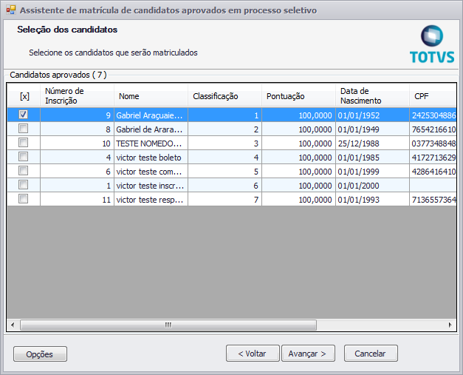Go back with the Voltar button
The height and width of the screenshot is (375, 463).
point(253,354)
